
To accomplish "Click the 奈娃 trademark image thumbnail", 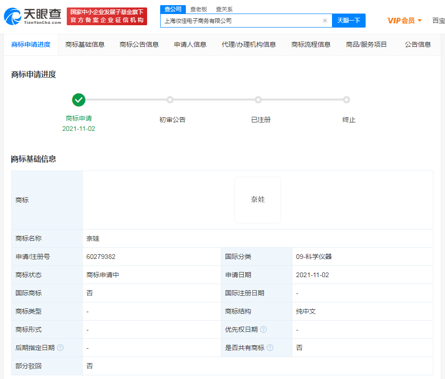I will (x=258, y=200).
